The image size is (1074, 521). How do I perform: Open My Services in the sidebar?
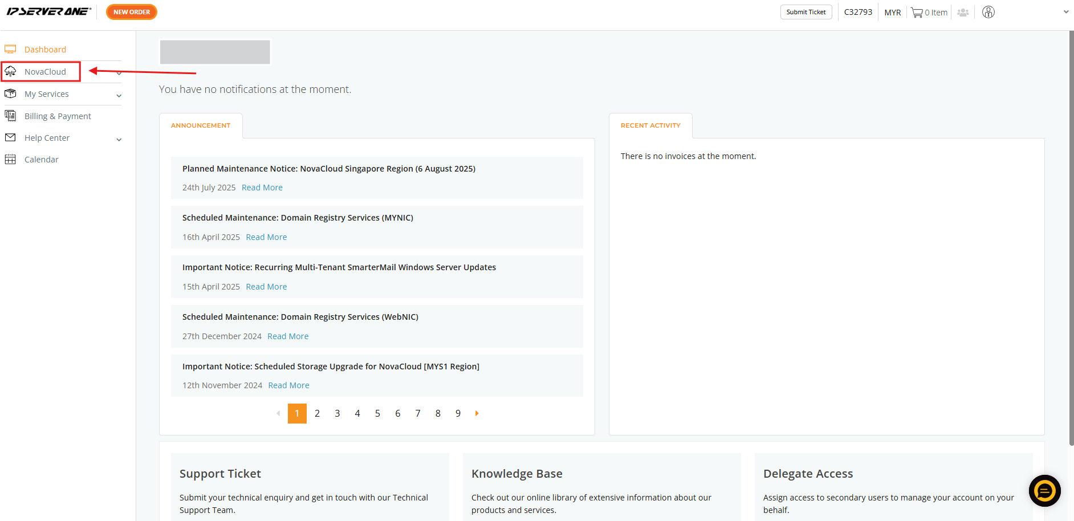click(47, 93)
